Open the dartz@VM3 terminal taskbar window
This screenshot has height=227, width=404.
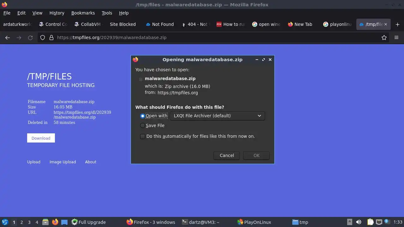[208, 222]
